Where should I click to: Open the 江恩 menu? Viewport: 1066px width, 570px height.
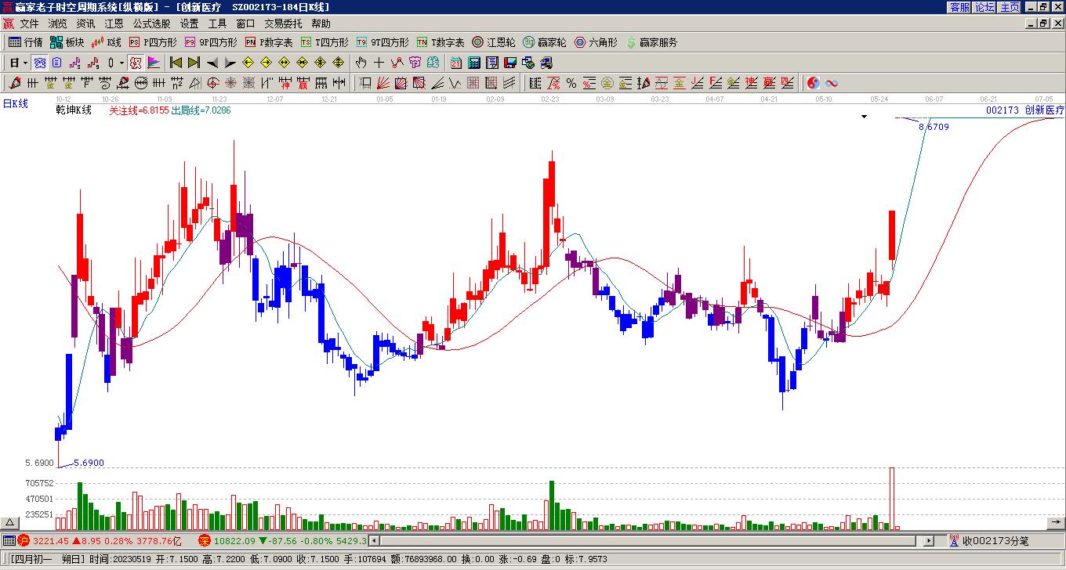coord(114,23)
